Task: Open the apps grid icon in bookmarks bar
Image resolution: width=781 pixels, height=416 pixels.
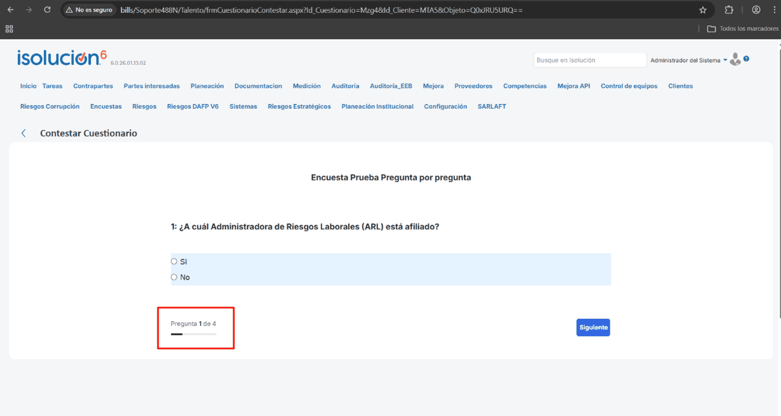Action: 9,28
